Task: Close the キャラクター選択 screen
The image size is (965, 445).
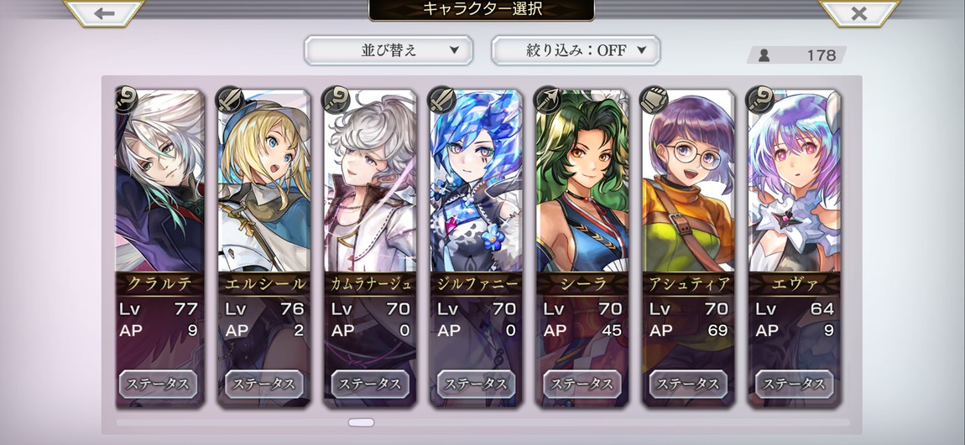Action: click(x=858, y=13)
